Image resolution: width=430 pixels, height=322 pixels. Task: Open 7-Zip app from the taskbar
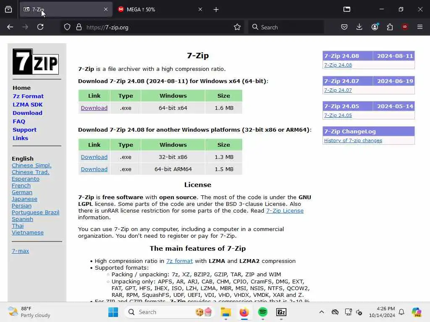[281, 312]
